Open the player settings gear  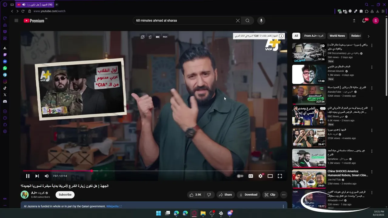(260, 176)
